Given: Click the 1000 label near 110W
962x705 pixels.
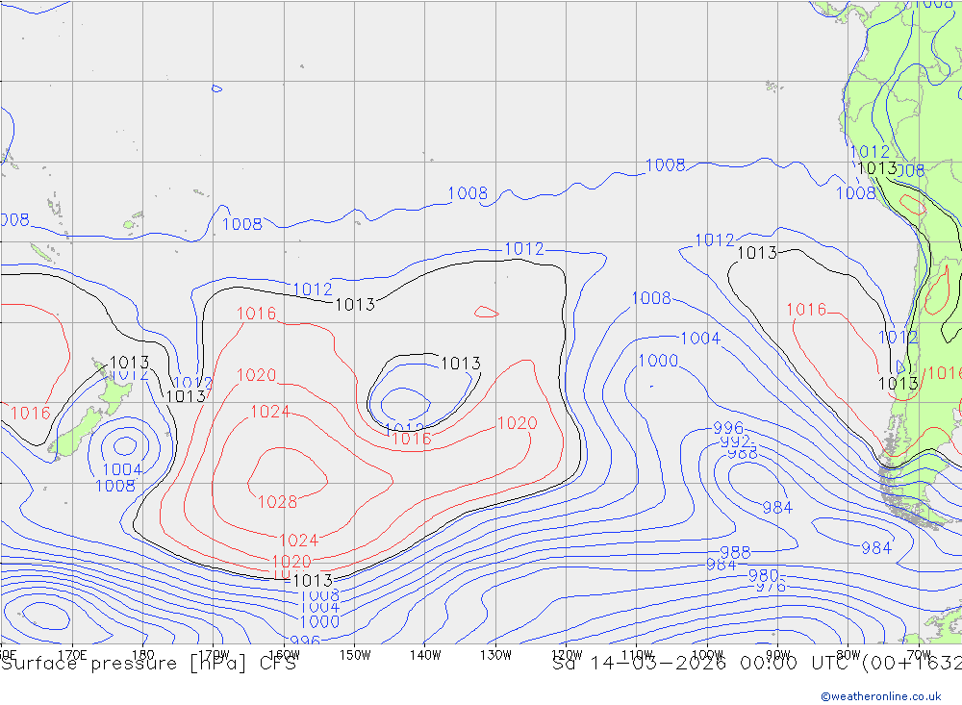Looking at the screenshot, I should coord(658,361).
